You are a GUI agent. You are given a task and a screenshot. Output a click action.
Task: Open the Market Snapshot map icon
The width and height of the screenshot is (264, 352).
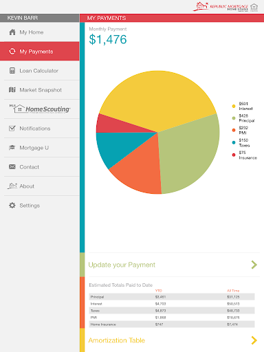(12, 90)
